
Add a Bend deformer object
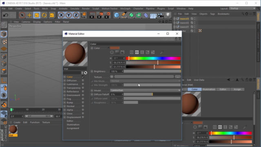point(146,15)
